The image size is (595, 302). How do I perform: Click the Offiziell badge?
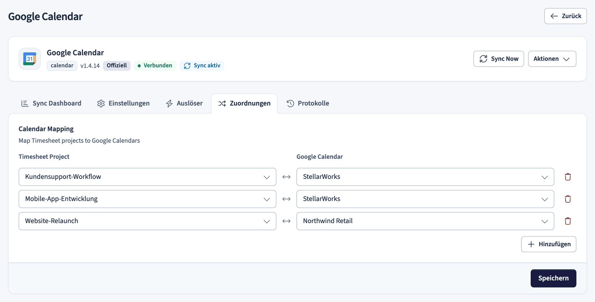(117, 66)
